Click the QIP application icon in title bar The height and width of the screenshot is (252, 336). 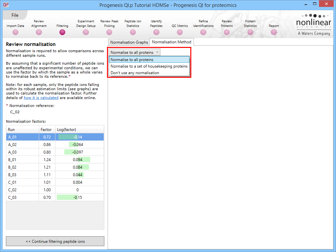coord(6,5)
